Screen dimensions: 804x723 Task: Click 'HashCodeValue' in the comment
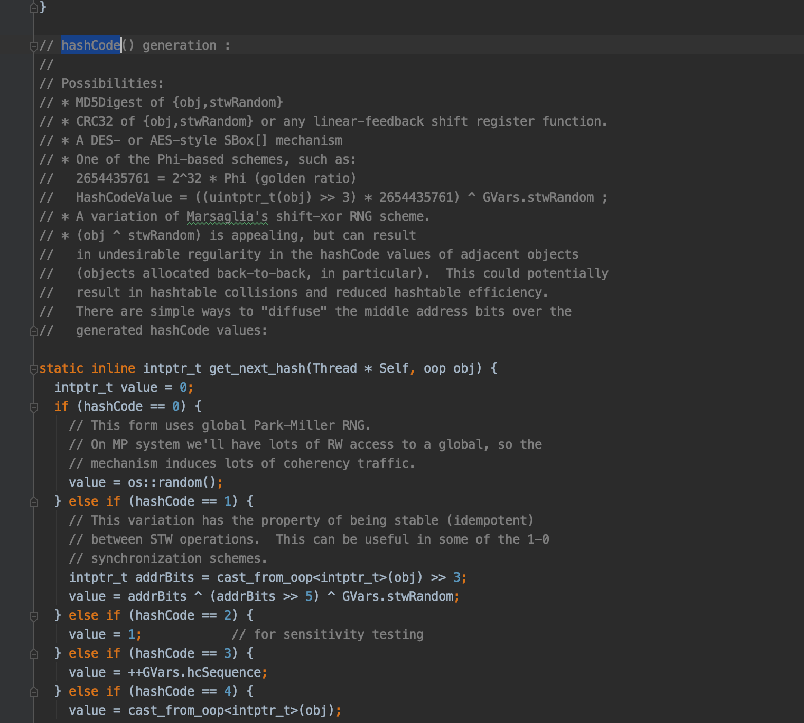(x=124, y=197)
